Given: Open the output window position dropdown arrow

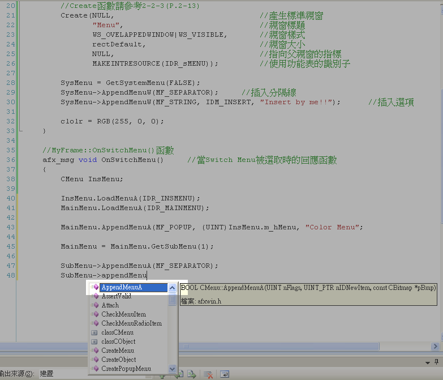Looking at the screenshot, I should point(428,362).
